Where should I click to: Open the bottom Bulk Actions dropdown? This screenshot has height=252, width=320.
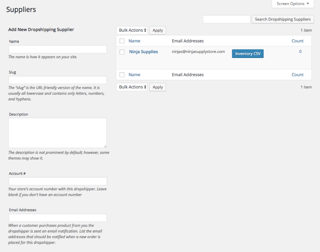click(x=132, y=87)
